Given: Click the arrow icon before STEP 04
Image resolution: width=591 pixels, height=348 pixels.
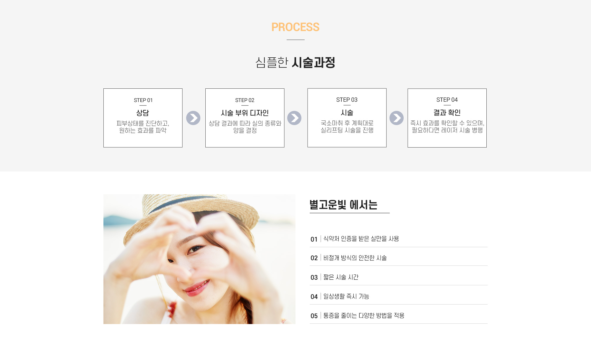Looking at the screenshot, I should [397, 118].
